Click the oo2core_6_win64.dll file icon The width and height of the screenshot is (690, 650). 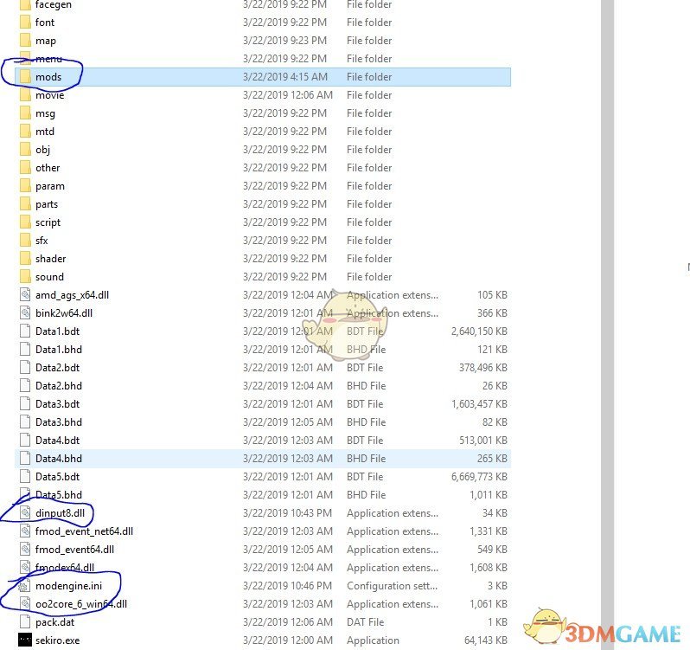pos(25,604)
